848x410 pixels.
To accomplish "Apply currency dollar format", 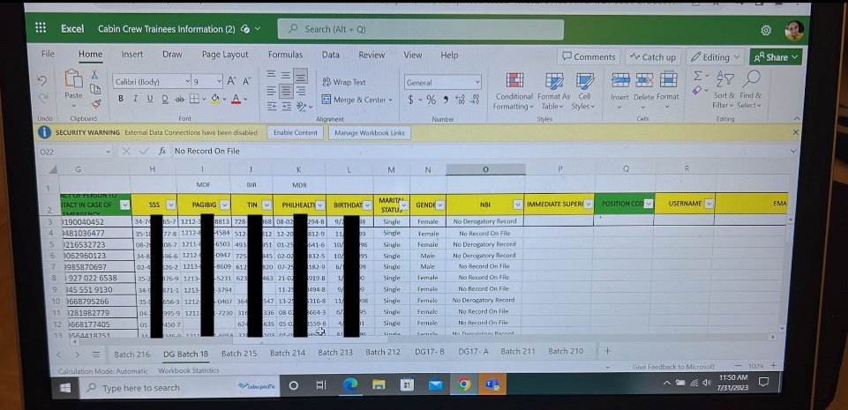I will tap(410, 100).
